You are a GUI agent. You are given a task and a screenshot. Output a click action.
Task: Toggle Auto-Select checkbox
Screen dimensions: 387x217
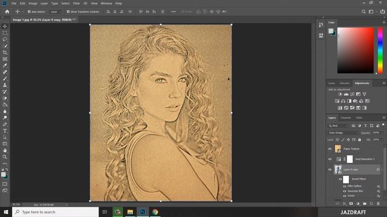pos(29,11)
